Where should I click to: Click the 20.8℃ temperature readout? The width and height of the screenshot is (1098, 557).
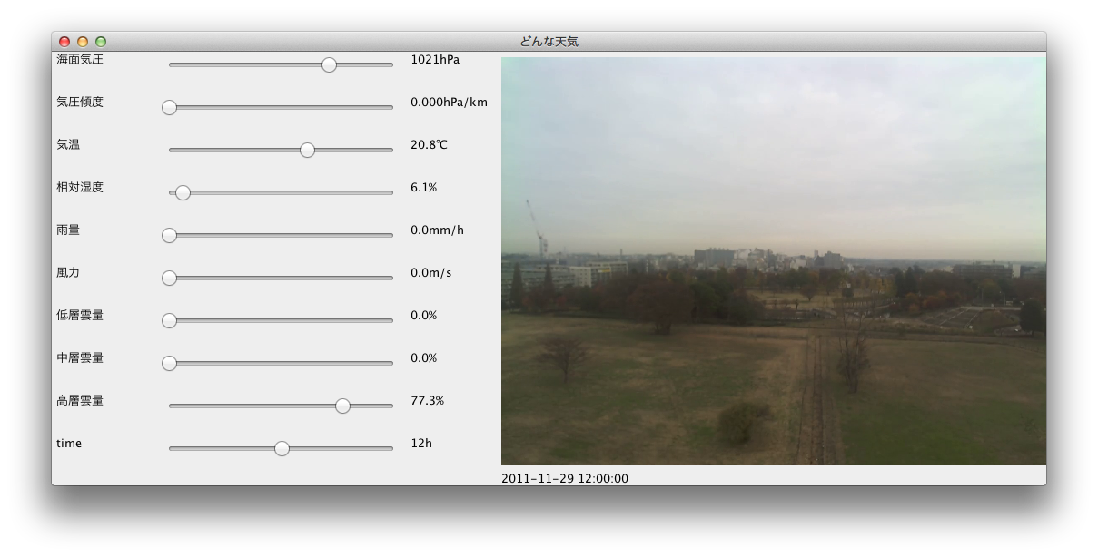pyautogui.click(x=429, y=145)
